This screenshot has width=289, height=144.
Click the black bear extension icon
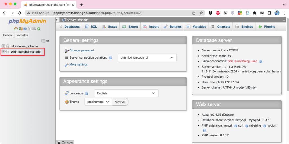pyautogui.click(x=211, y=13)
